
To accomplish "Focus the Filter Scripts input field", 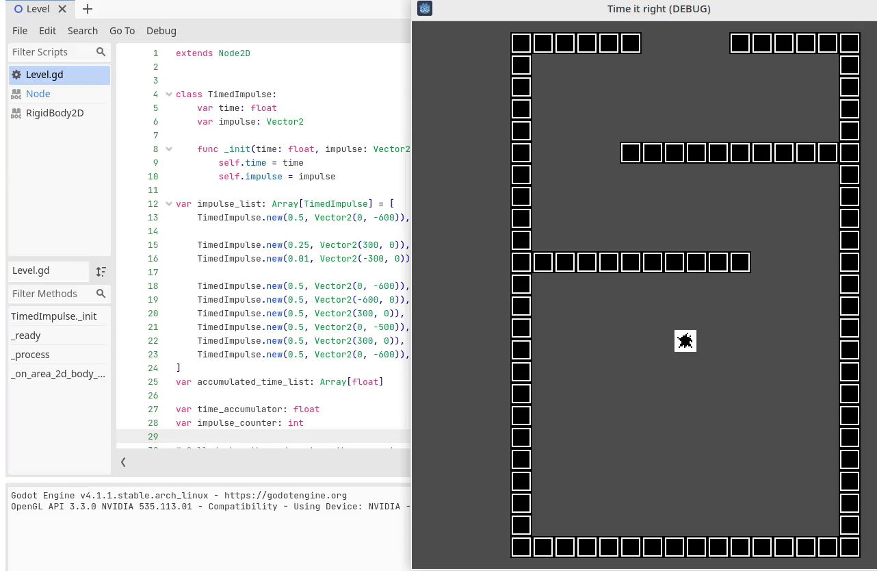I will pos(59,52).
